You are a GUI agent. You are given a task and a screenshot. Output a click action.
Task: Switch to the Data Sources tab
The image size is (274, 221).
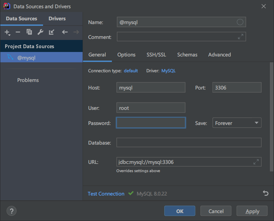click(x=21, y=19)
